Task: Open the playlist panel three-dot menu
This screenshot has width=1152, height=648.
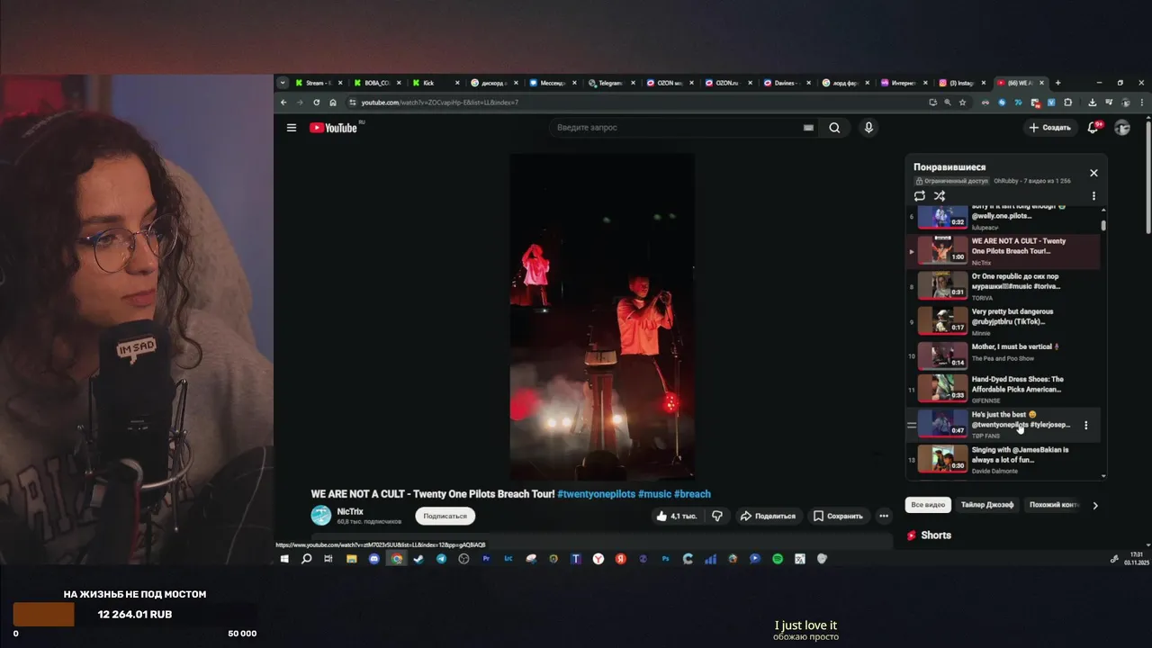Action: click(x=1093, y=196)
